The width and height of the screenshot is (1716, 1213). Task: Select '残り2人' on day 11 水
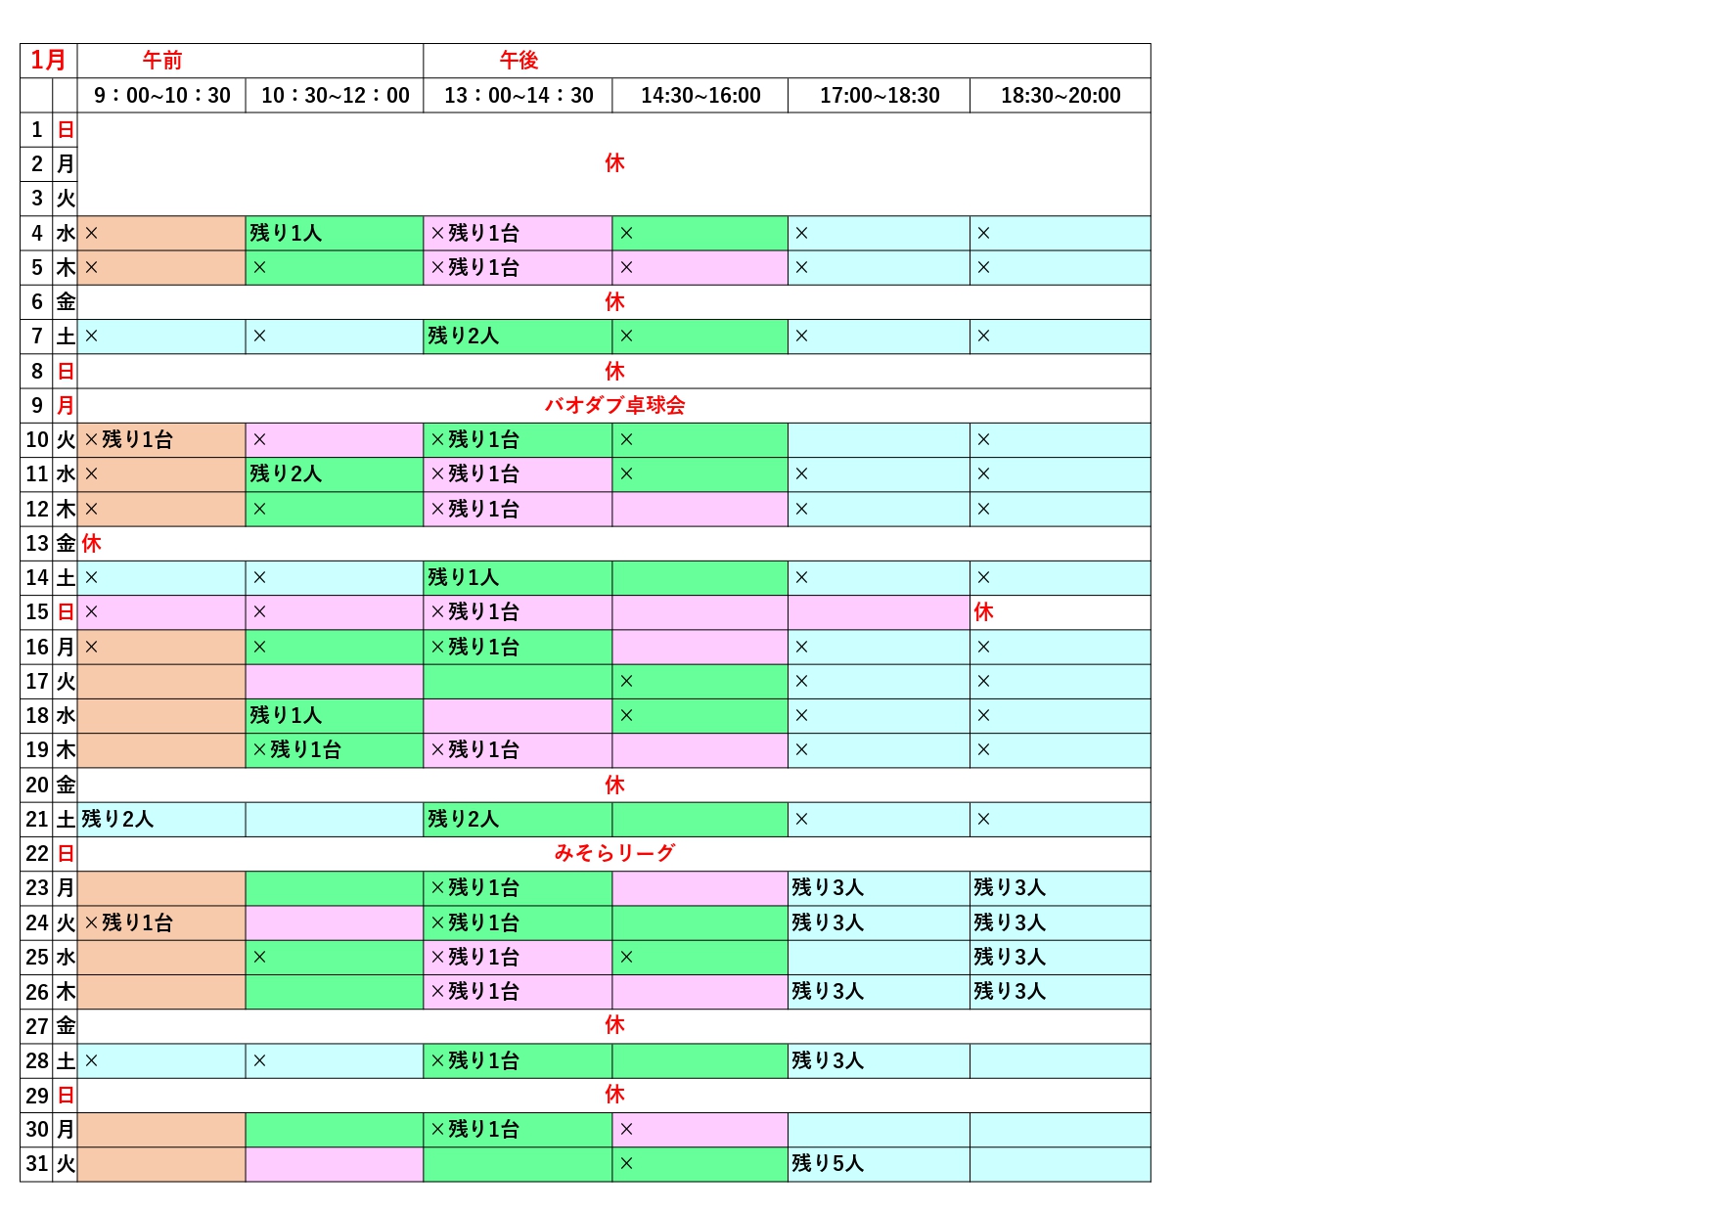pos(286,473)
